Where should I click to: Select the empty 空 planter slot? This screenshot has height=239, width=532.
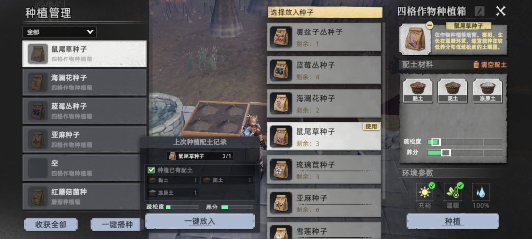point(85,168)
